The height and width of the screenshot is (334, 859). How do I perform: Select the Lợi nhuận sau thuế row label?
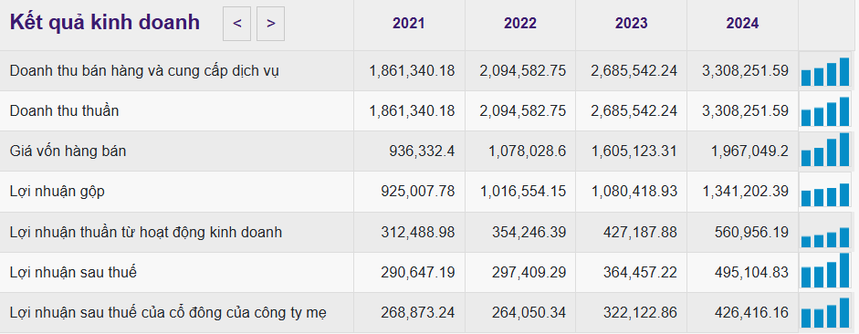[x=73, y=272]
